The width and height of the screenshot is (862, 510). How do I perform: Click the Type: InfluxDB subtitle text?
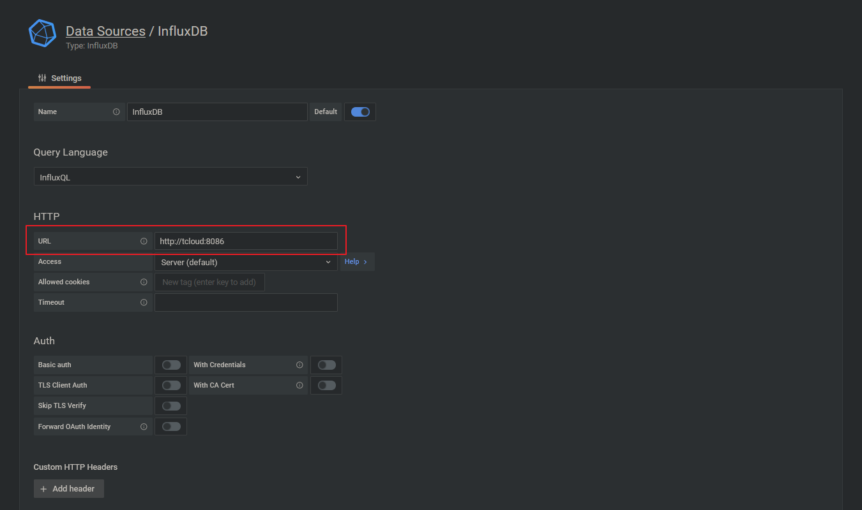click(x=91, y=46)
